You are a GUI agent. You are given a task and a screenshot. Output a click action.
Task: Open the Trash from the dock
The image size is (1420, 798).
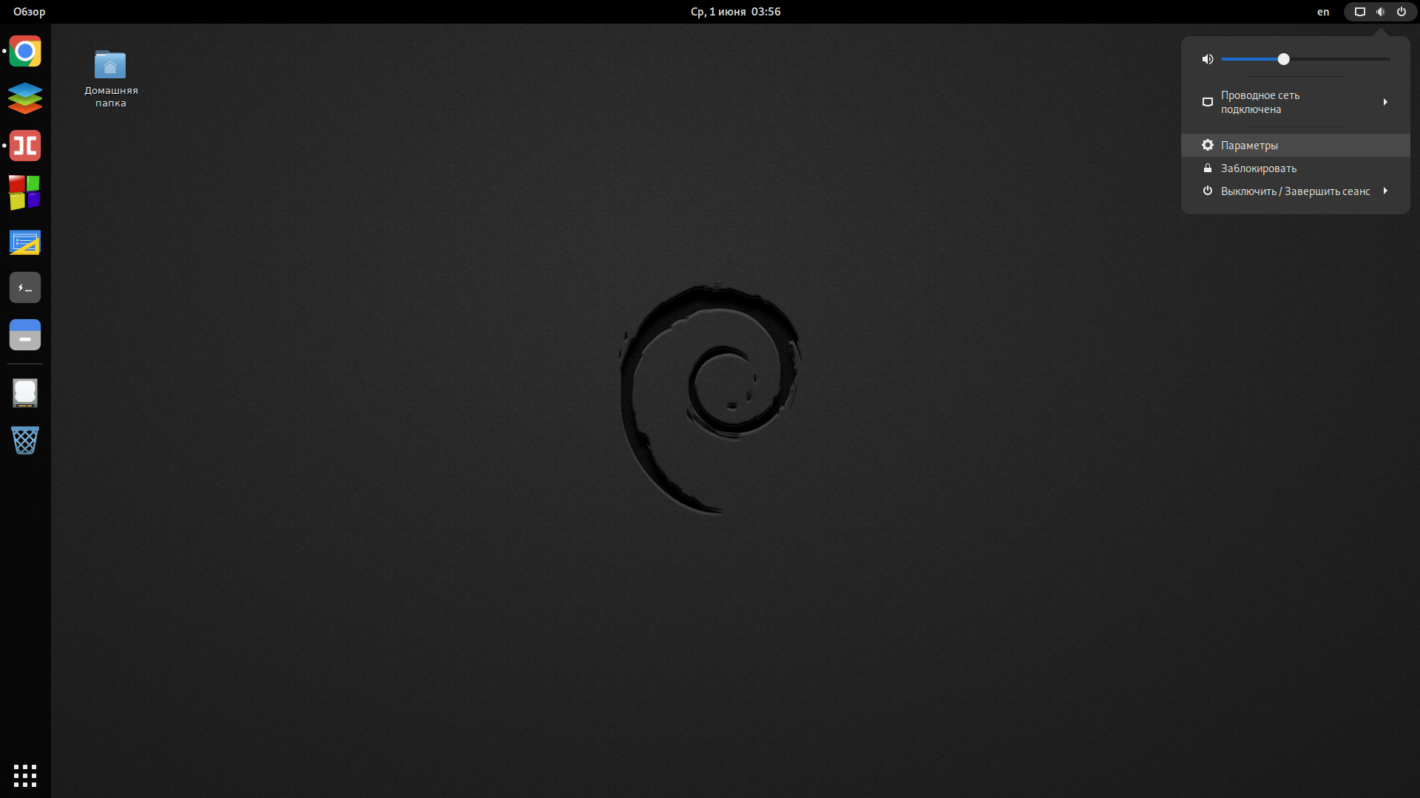[x=25, y=440]
